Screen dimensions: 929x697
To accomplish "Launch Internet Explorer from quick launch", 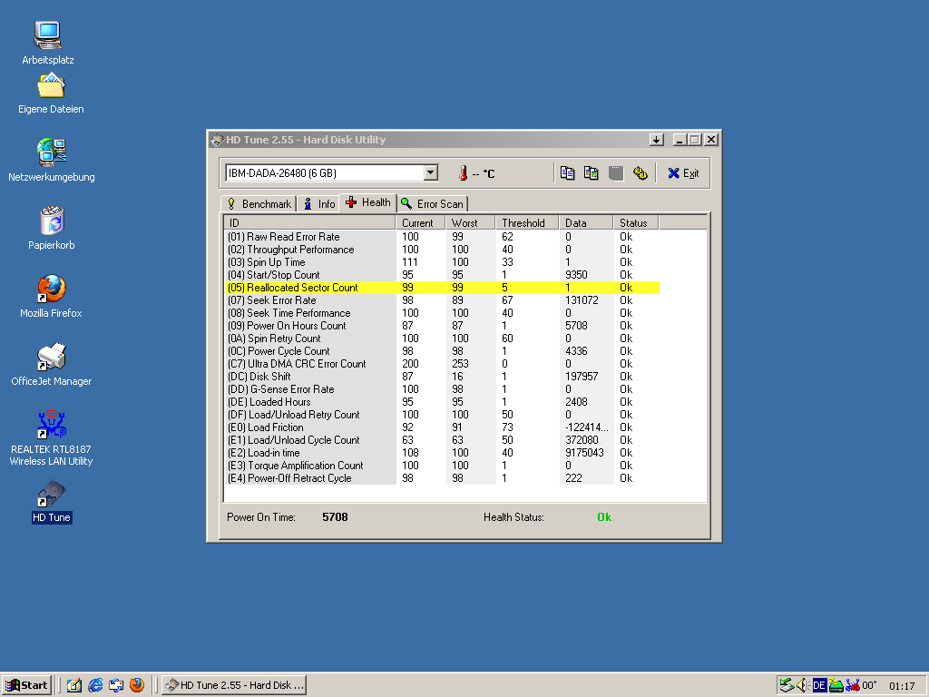I will pos(94,685).
